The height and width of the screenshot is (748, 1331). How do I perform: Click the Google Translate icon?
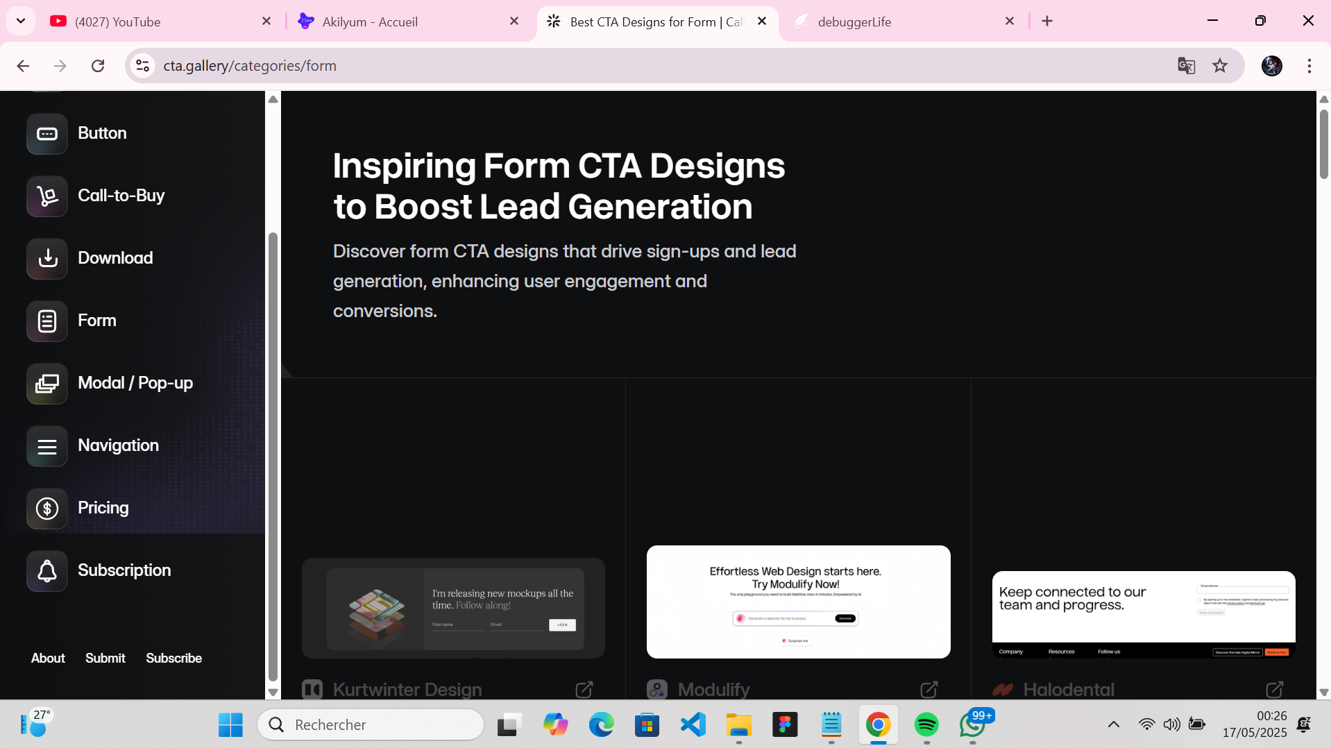pos(1187,66)
